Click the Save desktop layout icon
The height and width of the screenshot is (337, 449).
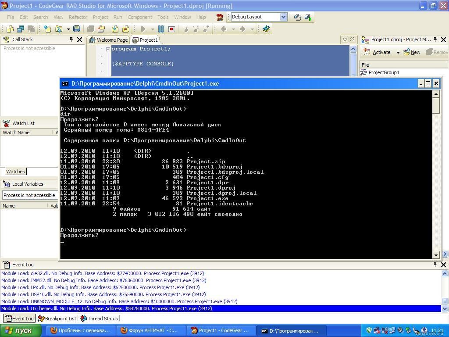pos(298,17)
